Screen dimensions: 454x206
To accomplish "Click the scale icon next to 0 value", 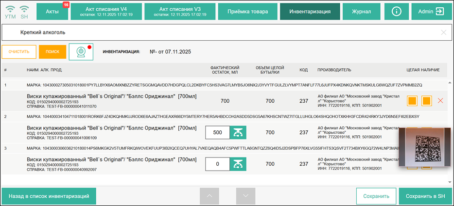I will click(238, 164).
